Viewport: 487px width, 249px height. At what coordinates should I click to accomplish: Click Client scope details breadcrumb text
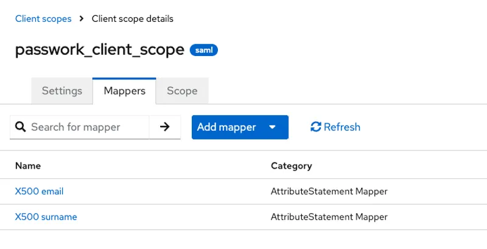coord(132,19)
